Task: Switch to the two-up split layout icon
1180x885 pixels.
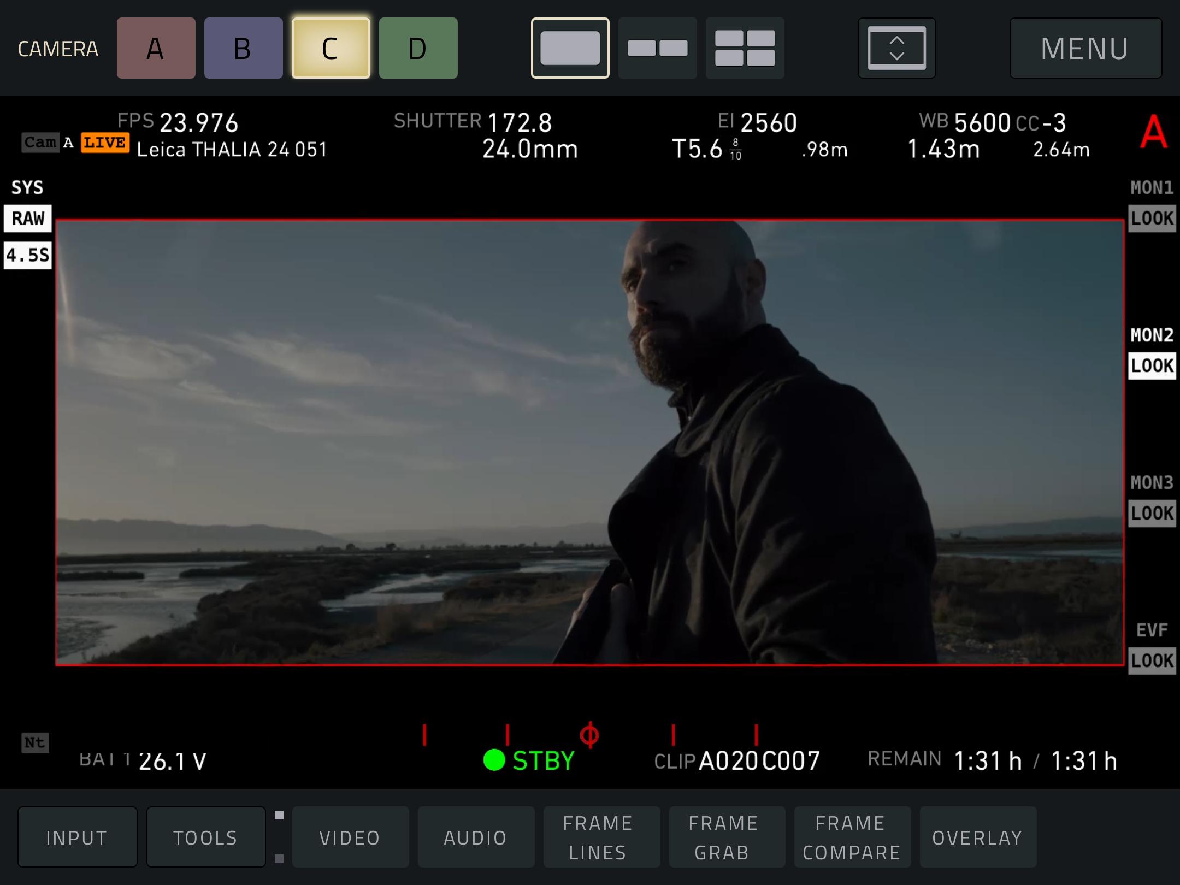Action: [x=657, y=48]
